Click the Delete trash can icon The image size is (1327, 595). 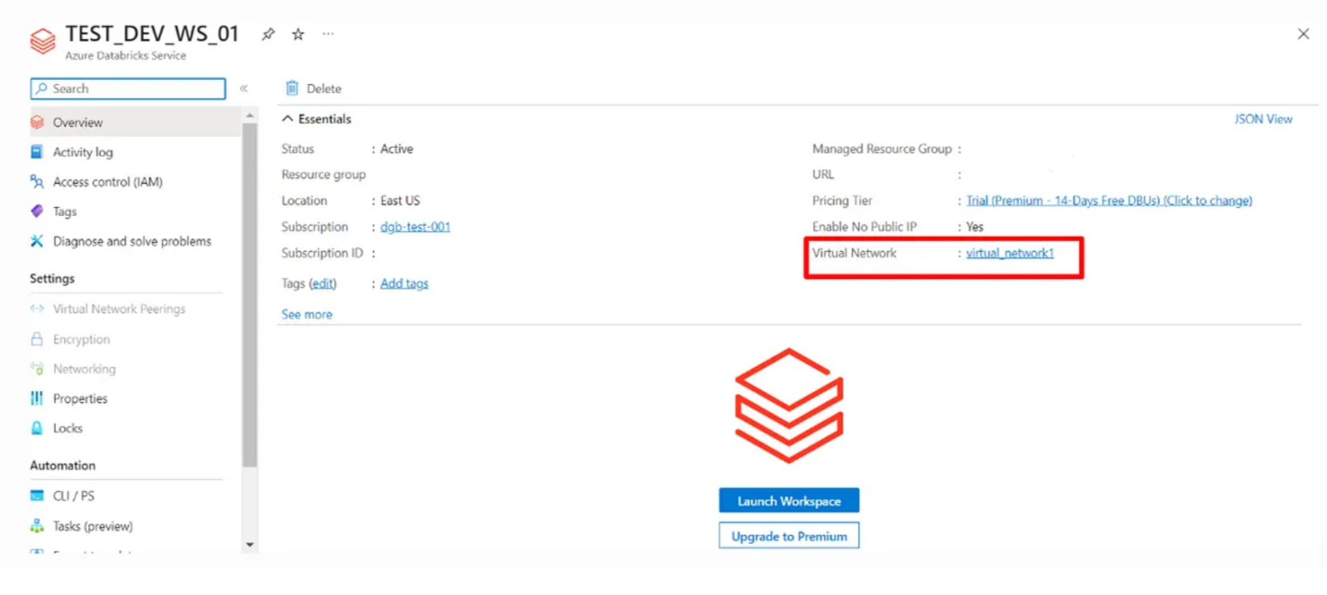point(292,88)
